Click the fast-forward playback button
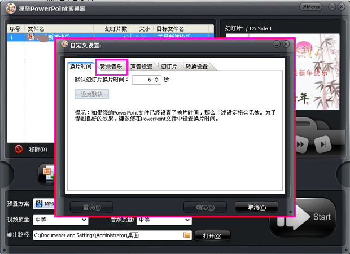The height and width of the screenshot is (254, 350). [x=301, y=145]
